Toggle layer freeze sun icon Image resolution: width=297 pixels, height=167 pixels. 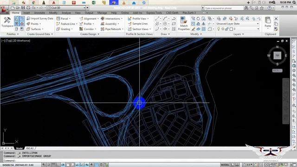point(223,29)
